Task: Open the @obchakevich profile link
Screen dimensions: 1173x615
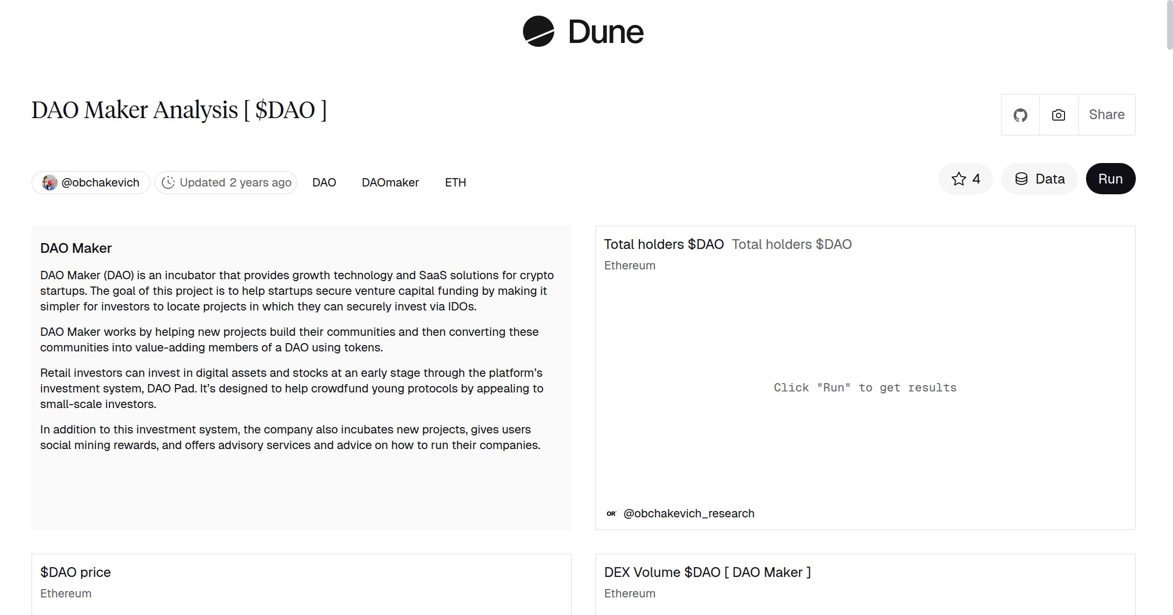Action: tap(100, 182)
